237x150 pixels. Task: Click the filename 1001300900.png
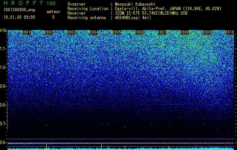pyautogui.click(x=19, y=10)
